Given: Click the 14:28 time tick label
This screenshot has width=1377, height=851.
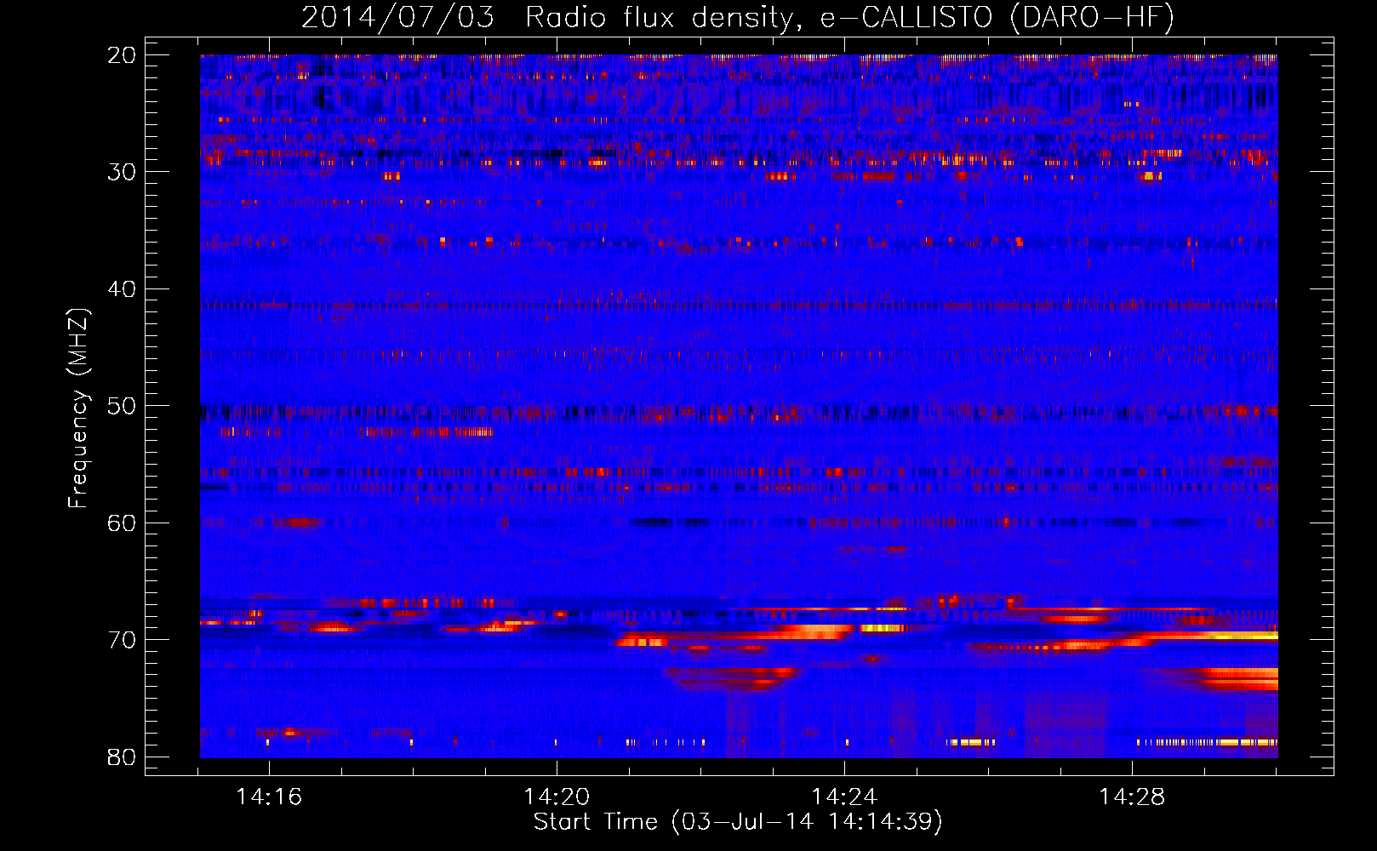Looking at the screenshot, I should 1132,797.
